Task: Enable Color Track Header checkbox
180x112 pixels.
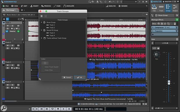Action: [43, 67]
